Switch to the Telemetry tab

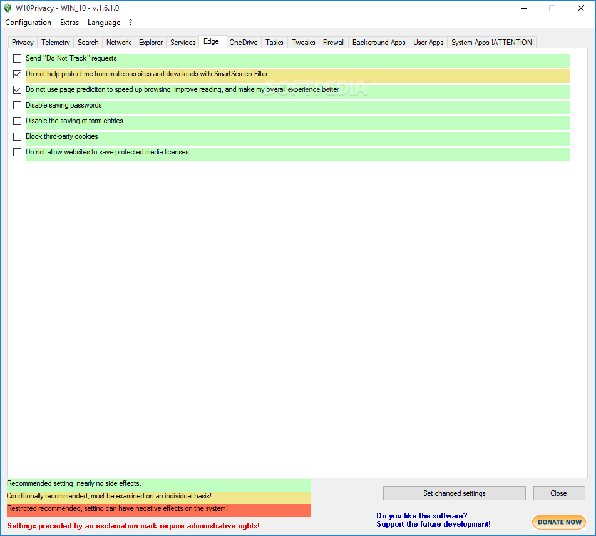pyautogui.click(x=56, y=43)
